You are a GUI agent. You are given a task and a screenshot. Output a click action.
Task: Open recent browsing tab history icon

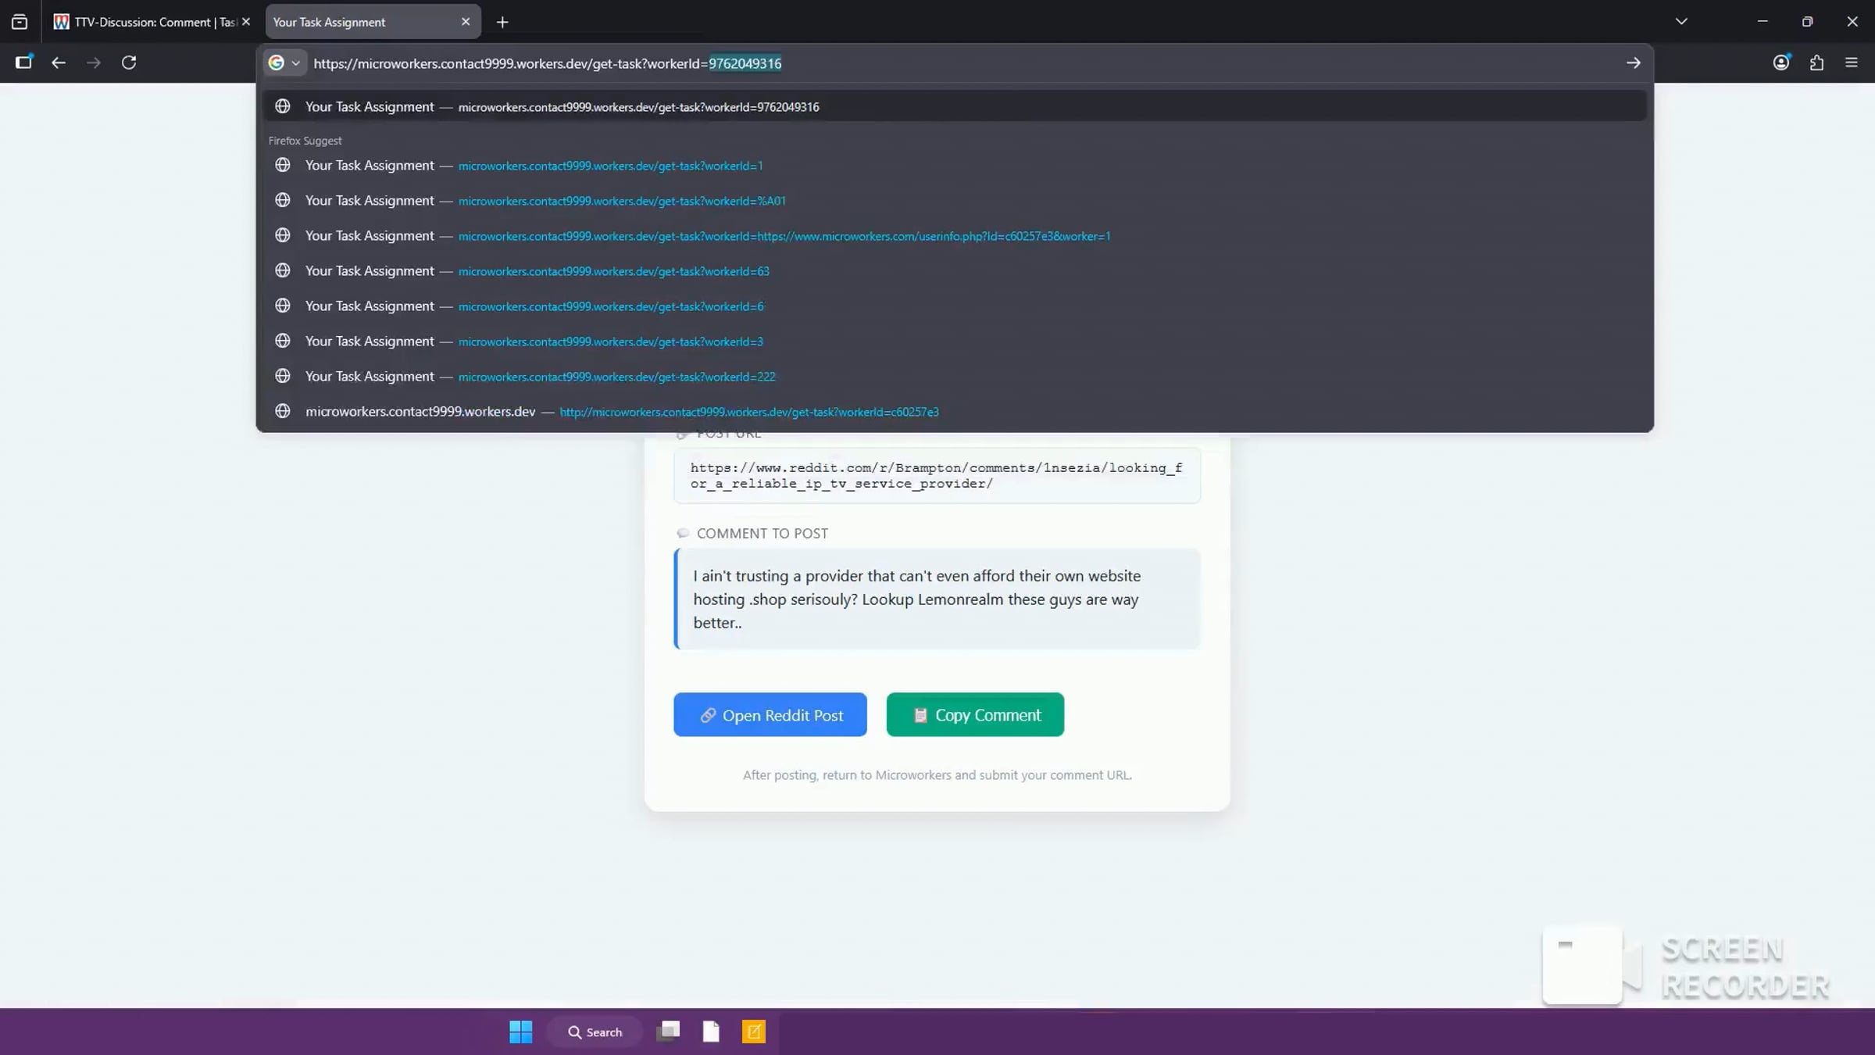pos(20,22)
